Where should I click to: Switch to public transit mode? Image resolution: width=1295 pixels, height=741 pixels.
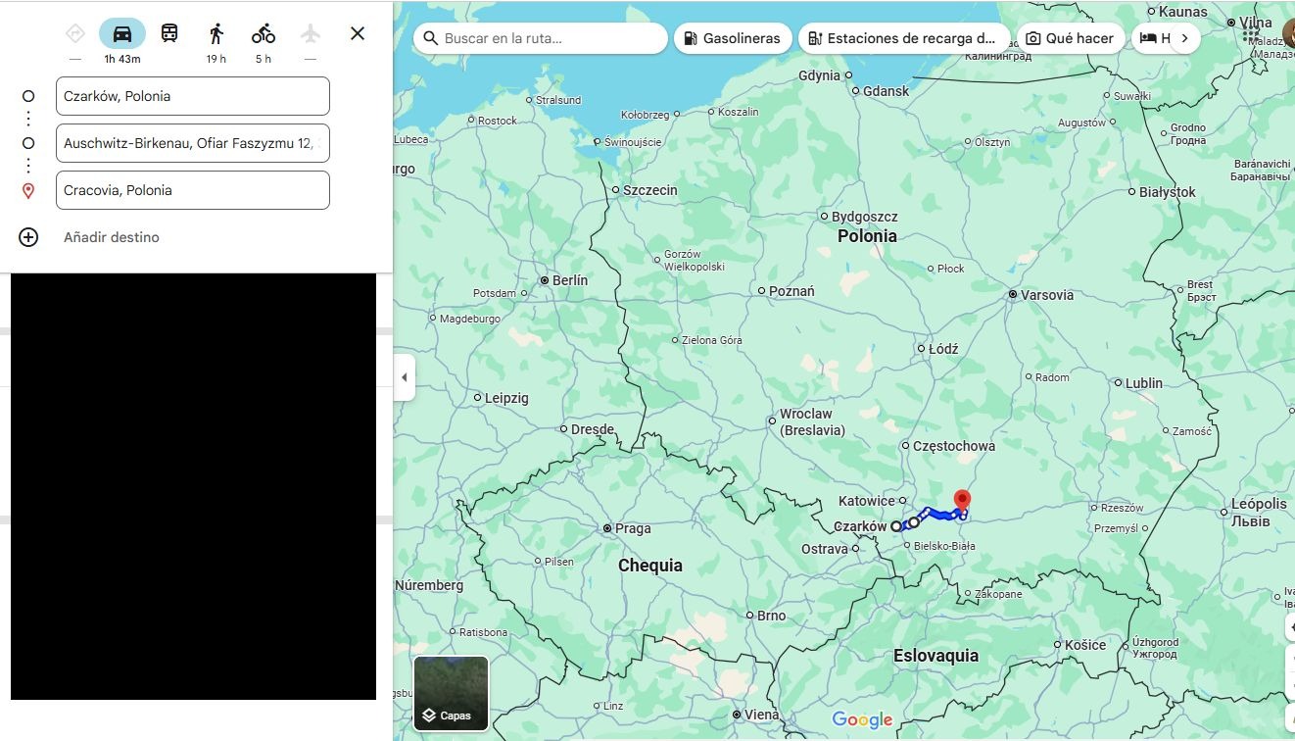(x=169, y=33)
